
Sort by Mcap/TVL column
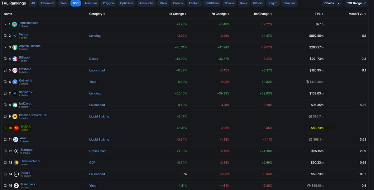point(357,14)
